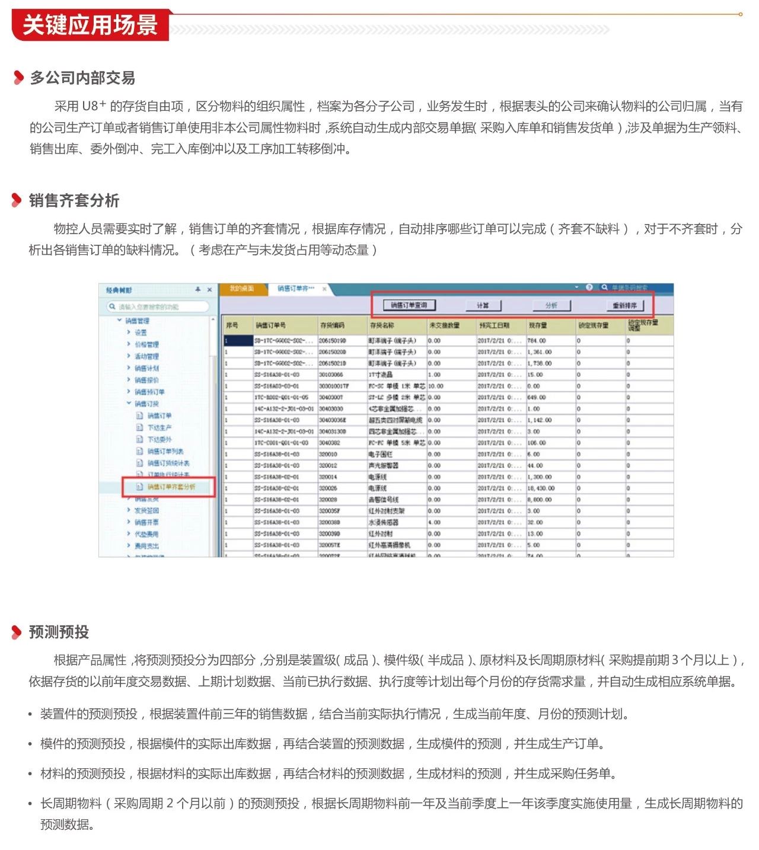Select the 电子围栏 item name cell
The image size is (759, 850).
397,454
